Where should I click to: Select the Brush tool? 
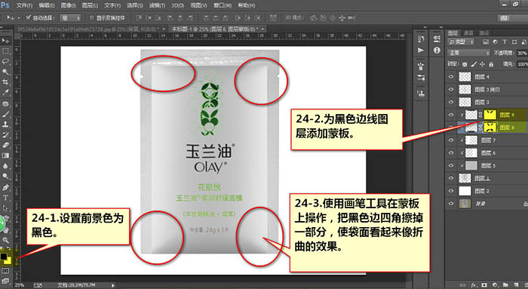tap(5, 114)
